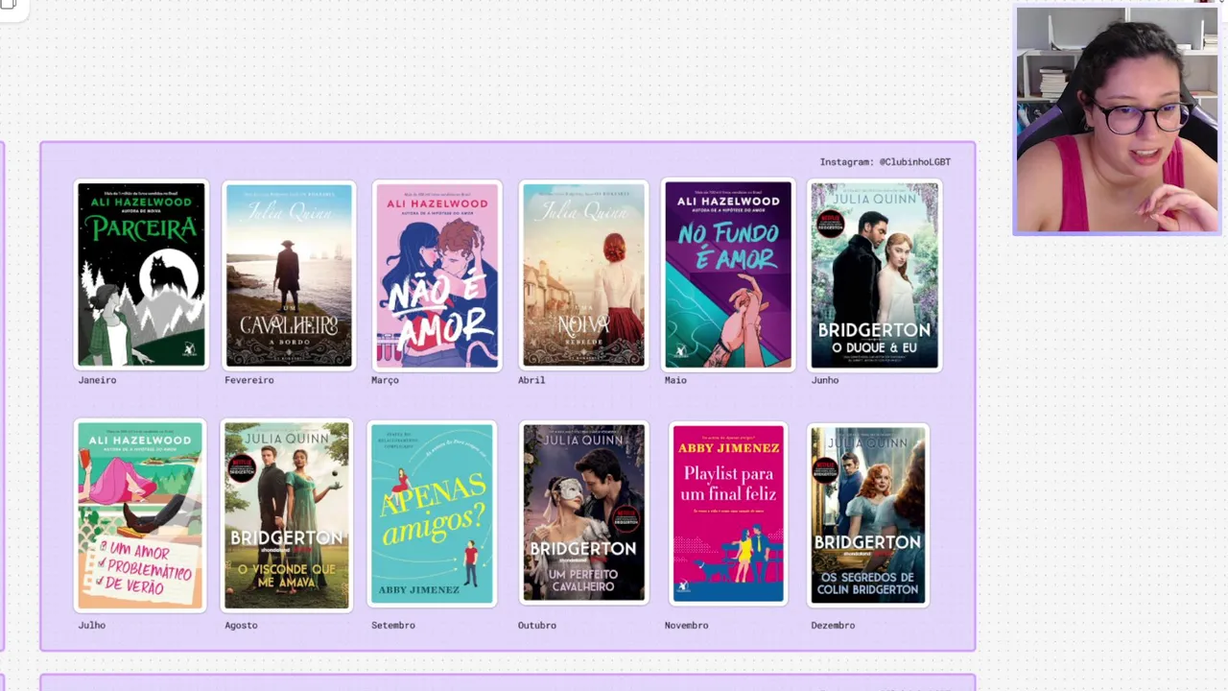Click the Agosto month label

[x=241, y=625]
